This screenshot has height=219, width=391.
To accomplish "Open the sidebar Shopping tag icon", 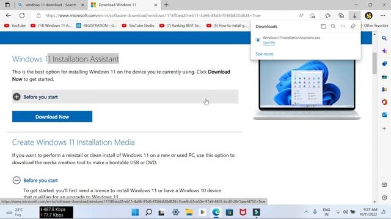I will click(384, 64).
